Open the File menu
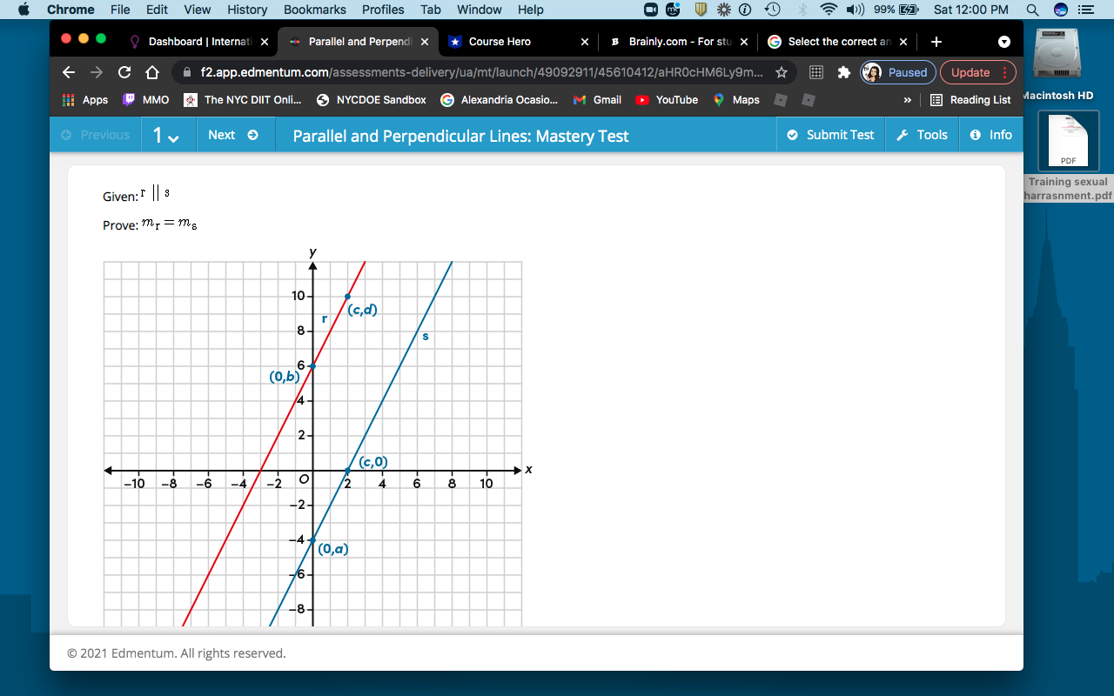The width and height of the screenshot is (1114, 696). point(121,10)
